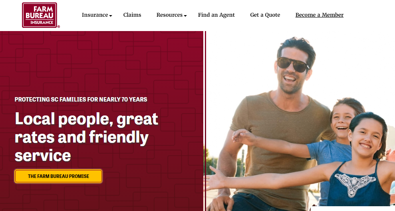
Task: Click the 'Protecting SC Families' tagline text
Action: pos(81,99)
